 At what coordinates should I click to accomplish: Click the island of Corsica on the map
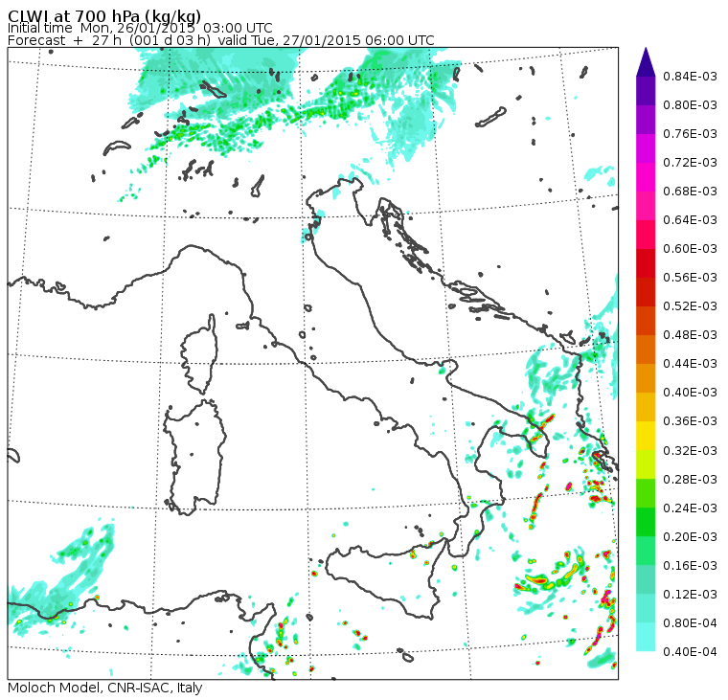[200, 355]
